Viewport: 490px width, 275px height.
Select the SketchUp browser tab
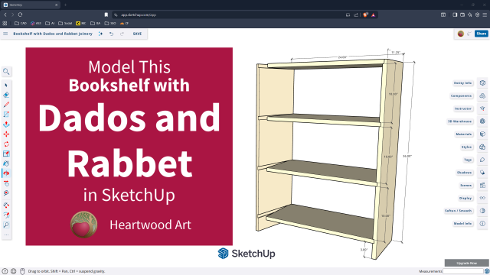point(31,5)
